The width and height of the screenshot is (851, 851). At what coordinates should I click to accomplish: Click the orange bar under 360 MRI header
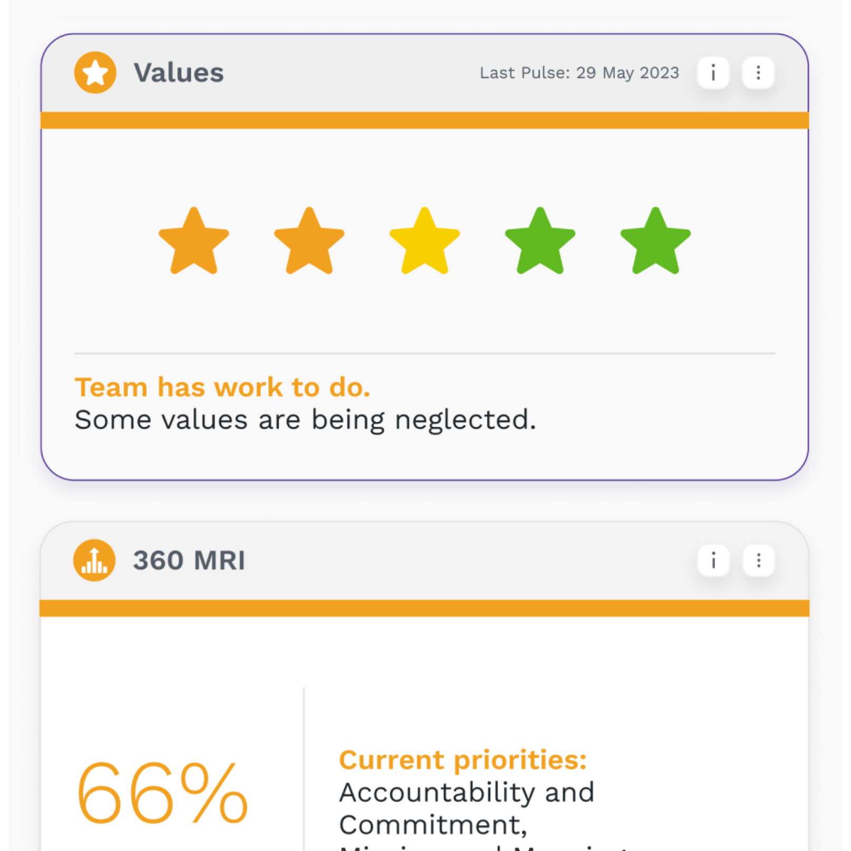click(425, 608)
